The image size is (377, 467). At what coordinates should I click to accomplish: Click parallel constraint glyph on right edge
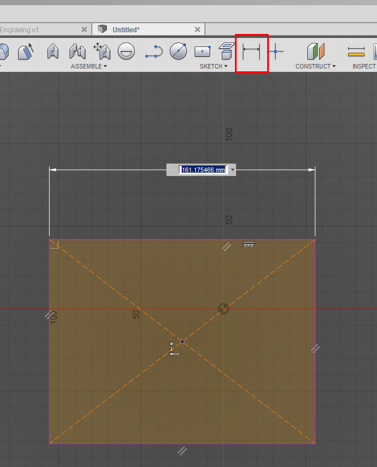[x=315, y=349]
